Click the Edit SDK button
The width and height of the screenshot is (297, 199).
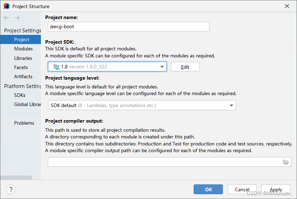point(185,67)
